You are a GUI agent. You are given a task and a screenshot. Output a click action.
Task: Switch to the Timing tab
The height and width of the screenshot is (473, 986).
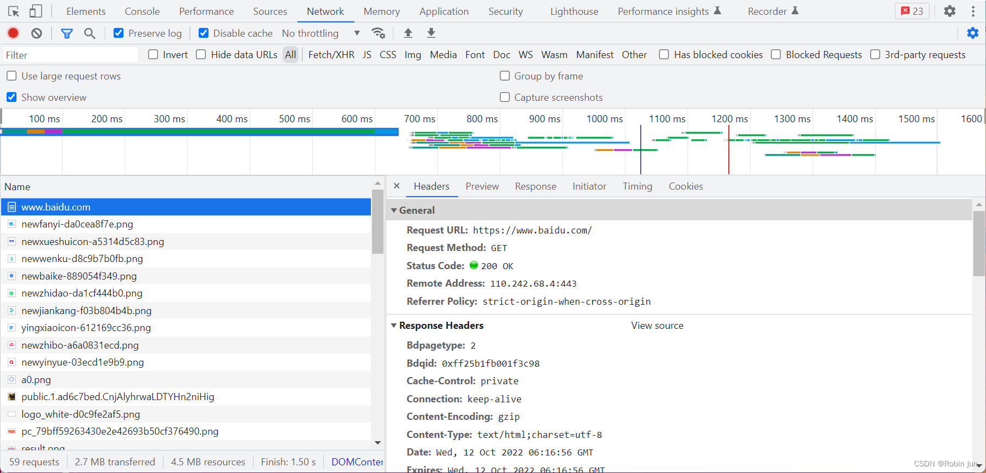click(638, 186)
